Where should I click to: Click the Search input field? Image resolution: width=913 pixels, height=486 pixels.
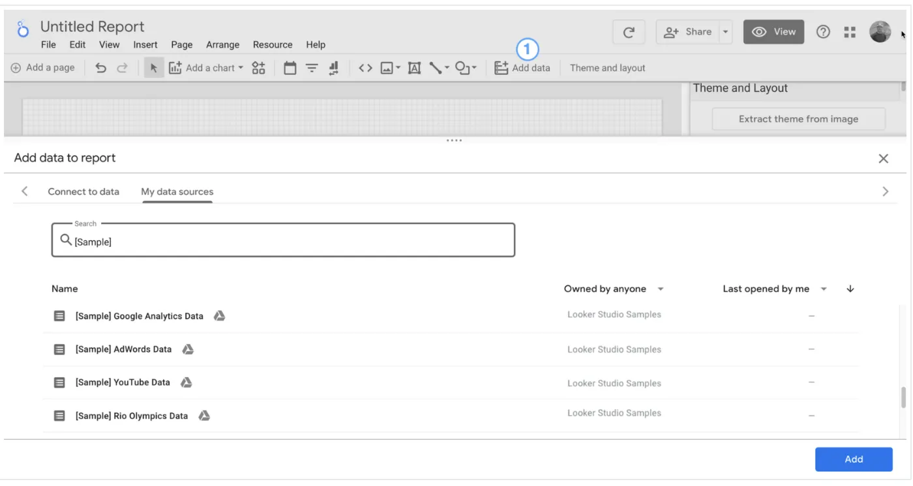pos(284,240)
